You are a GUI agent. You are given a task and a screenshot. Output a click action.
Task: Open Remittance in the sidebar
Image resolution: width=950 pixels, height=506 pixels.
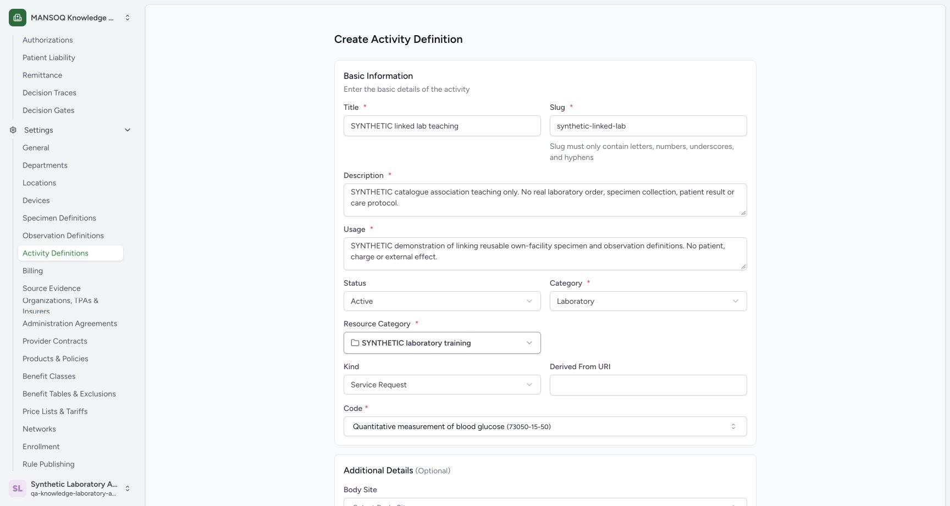(x=70, y=75)
